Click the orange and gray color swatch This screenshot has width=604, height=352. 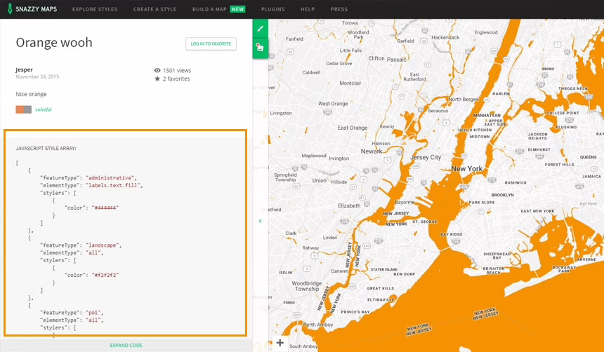24,109
